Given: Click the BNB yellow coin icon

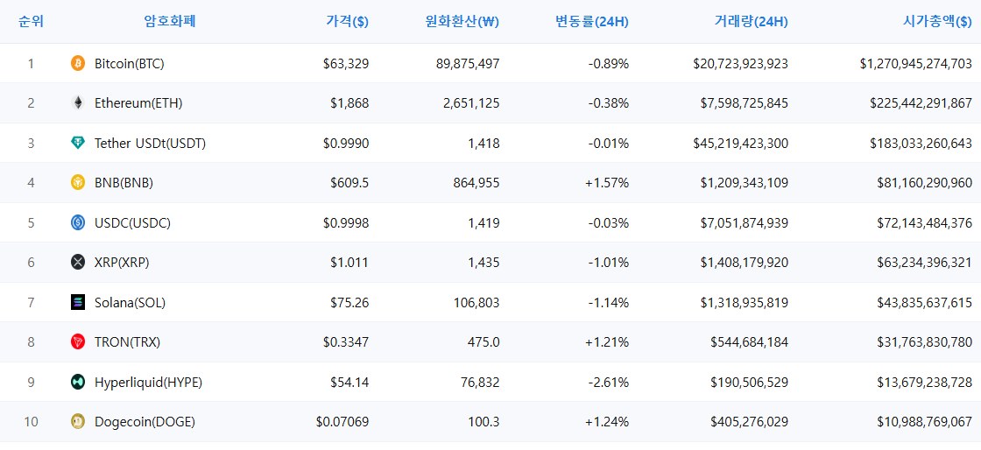Looking at the screenshot, I should pos(78,183).
